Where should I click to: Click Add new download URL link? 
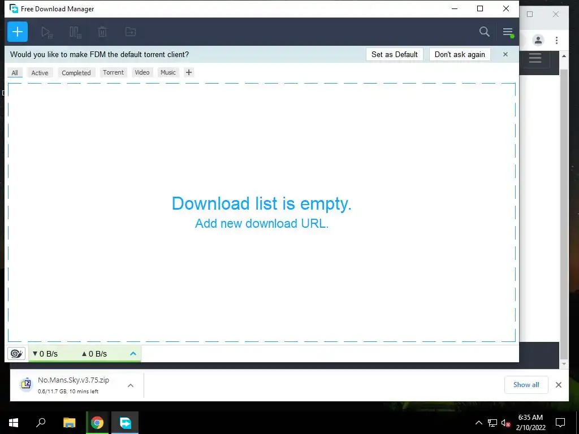pyautogui.click(x=261, y=223)
